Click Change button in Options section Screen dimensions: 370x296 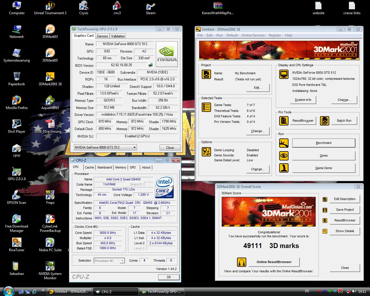(258, 169)
